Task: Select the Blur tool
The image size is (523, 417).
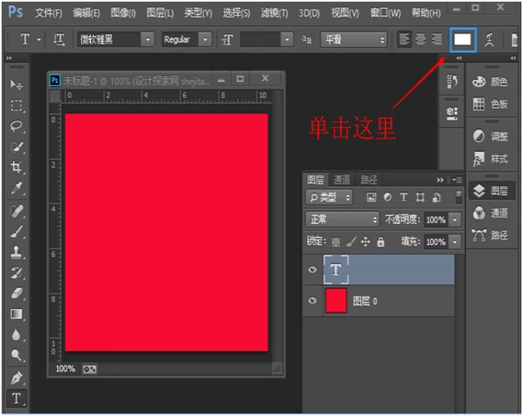Action: [16, 335]
